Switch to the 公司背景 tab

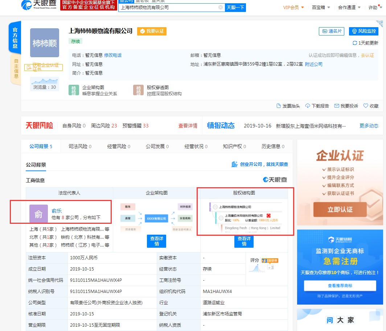[41, 146]
